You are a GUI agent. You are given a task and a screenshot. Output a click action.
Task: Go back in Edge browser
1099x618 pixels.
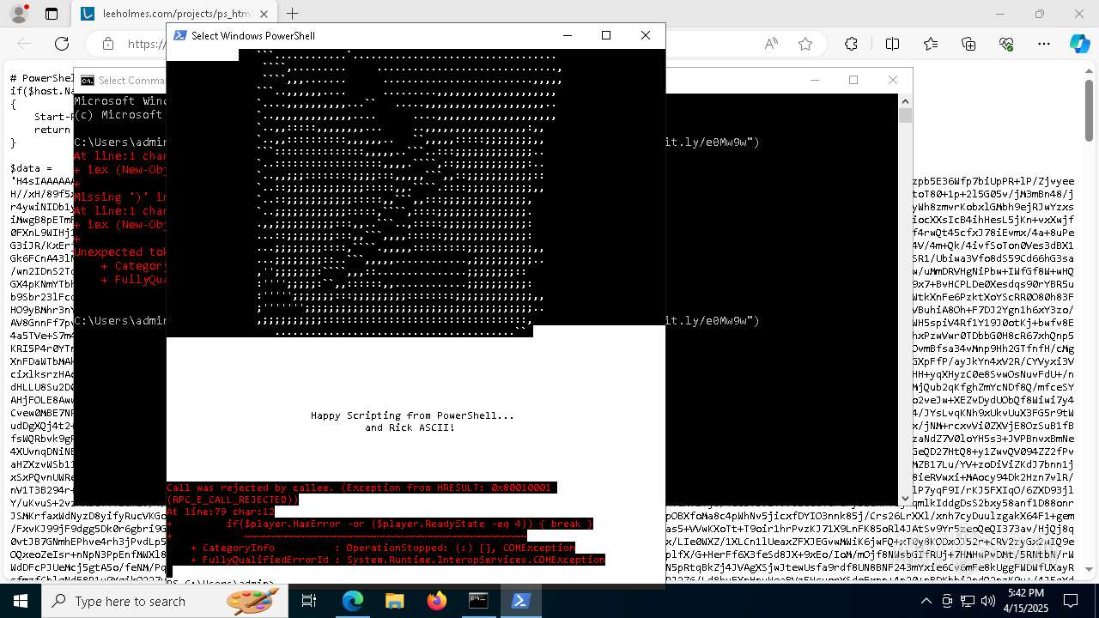[24, 44]
